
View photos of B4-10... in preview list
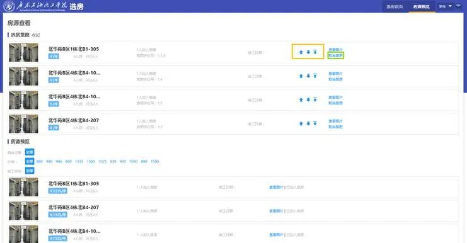[276, 235]
